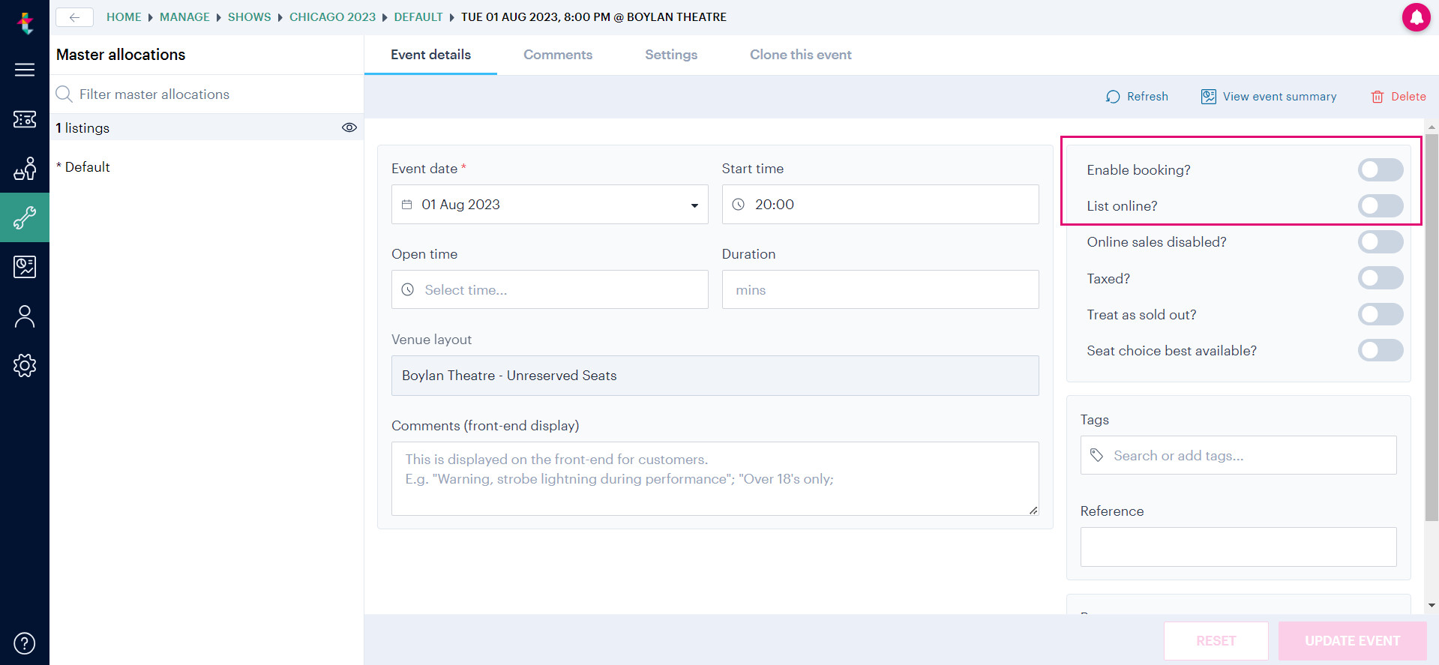Viewport: 1439px width, 665px height.
Task: Click the Duration mins field
Action: (x=880, y=289)
